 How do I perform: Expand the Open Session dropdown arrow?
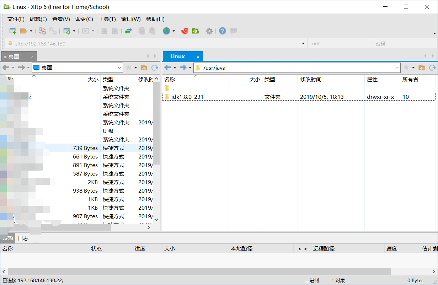[x=31, y=31]
